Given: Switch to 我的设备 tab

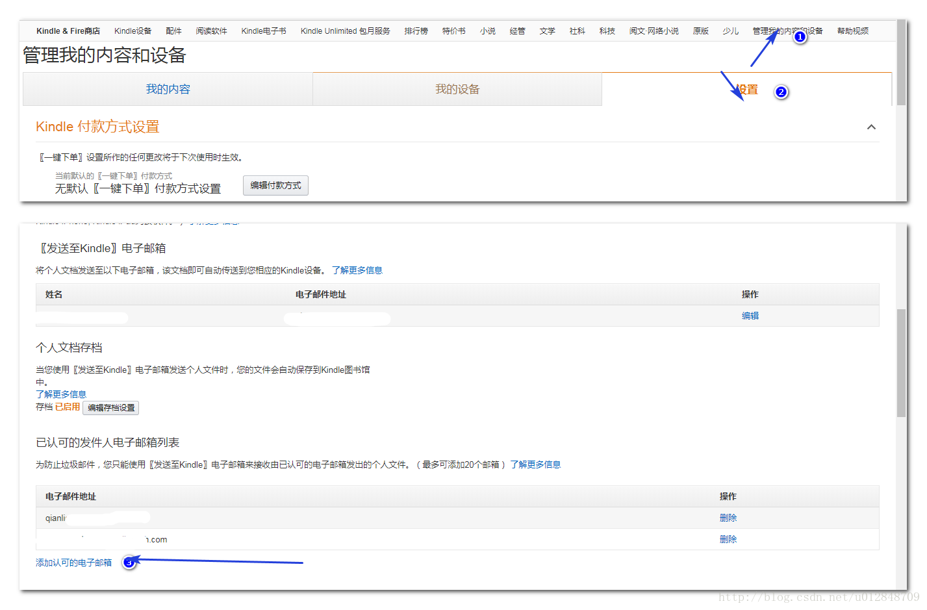Looking at the screenshot, I should (457, 89).
